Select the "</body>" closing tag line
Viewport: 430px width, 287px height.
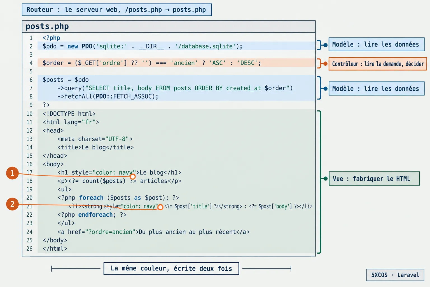[x=55, y=240]
